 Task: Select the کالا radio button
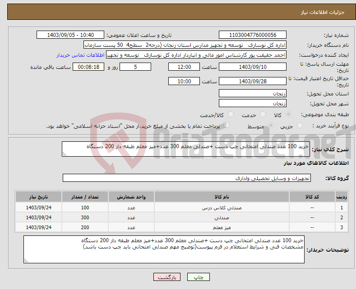[288, 114]
